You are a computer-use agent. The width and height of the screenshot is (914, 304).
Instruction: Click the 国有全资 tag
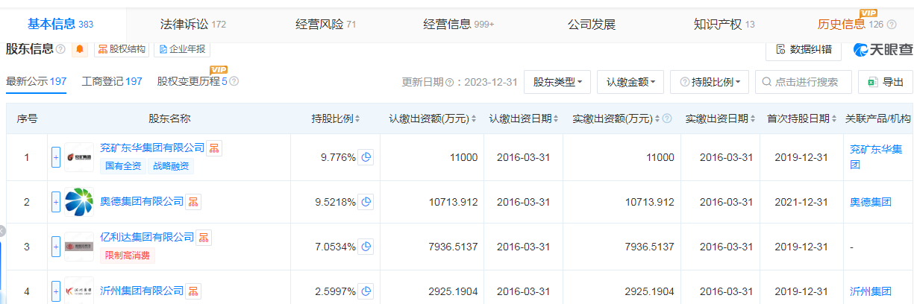(123, 166)
